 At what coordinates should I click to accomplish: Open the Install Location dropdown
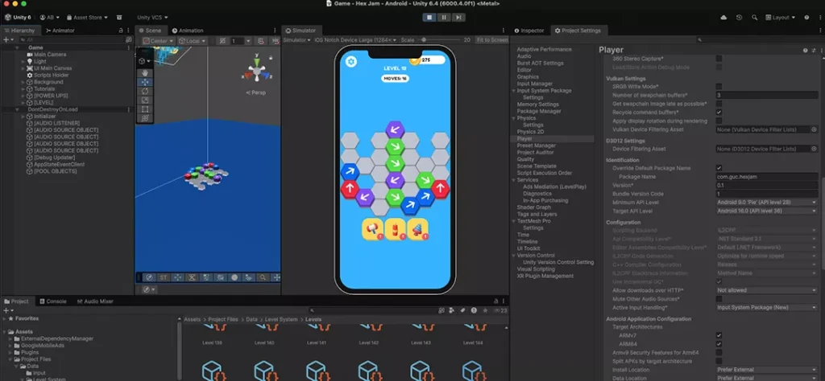(x=767, y=370)
